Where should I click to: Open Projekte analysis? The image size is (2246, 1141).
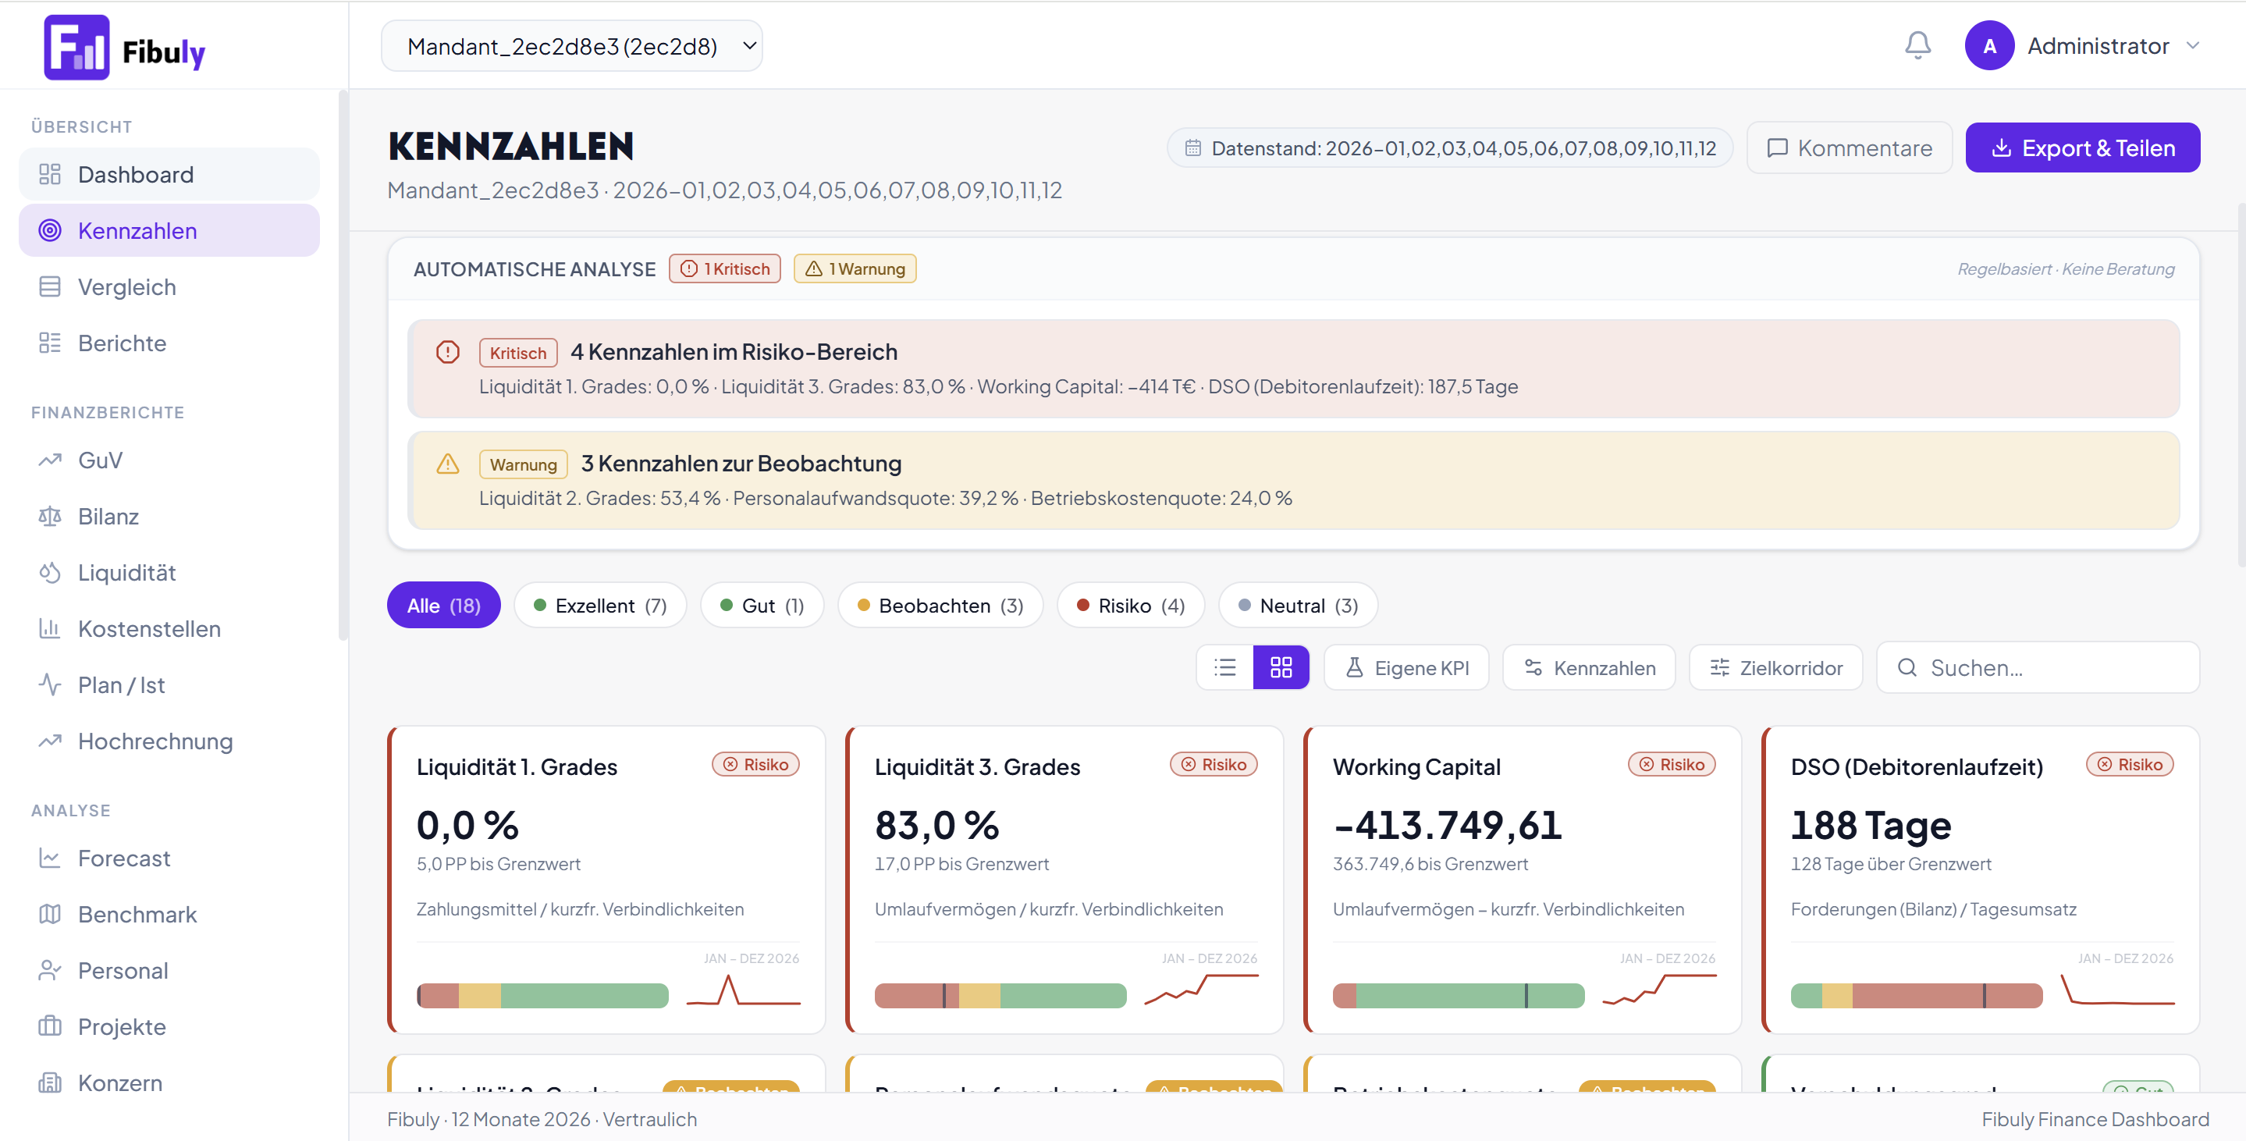click(x=169, y=1028)
